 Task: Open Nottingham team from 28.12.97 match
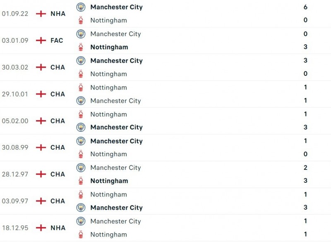click(109, 181)
